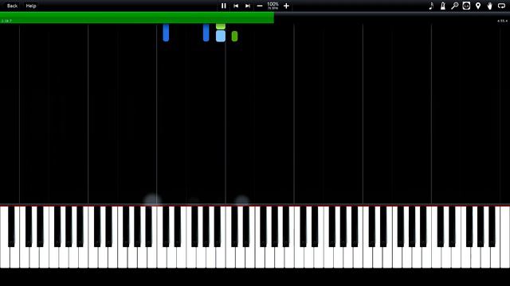Click the elapsed time 2:18.7 readout
This screenshot has height=286, width=510.
pos(6,21)
